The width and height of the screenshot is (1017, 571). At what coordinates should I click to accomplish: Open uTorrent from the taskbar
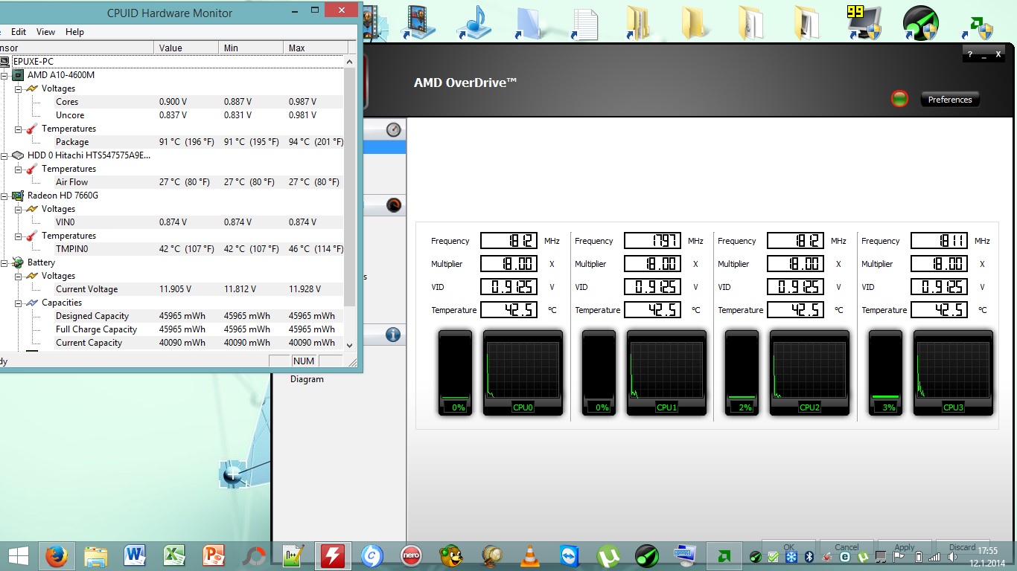point(609,555)
